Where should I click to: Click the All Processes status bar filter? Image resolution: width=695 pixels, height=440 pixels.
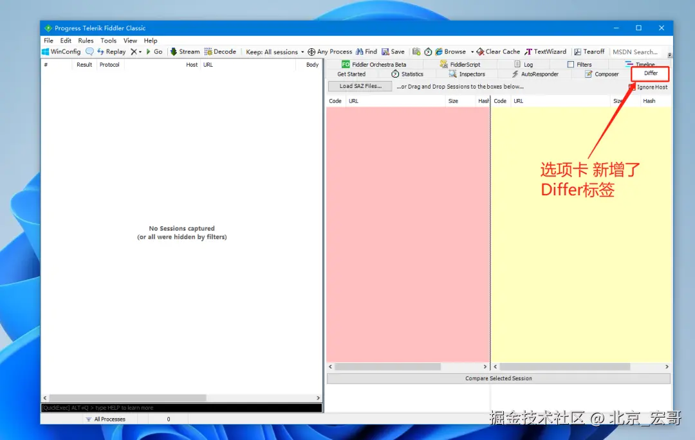[x=106, y=419]
